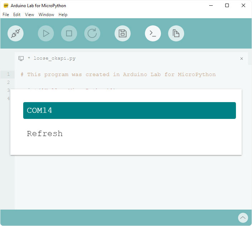Close the loose_okapi.py tab
This screenshot has width=252, height=226.
(241, 59)
